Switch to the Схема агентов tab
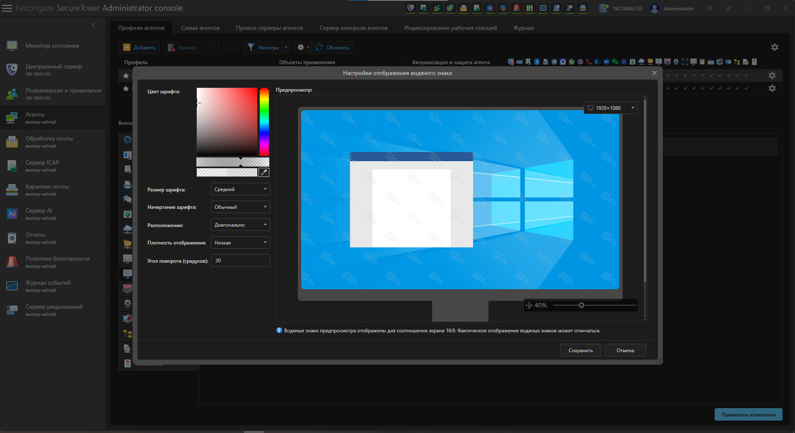Screen dimensions: 795x433 201,28
